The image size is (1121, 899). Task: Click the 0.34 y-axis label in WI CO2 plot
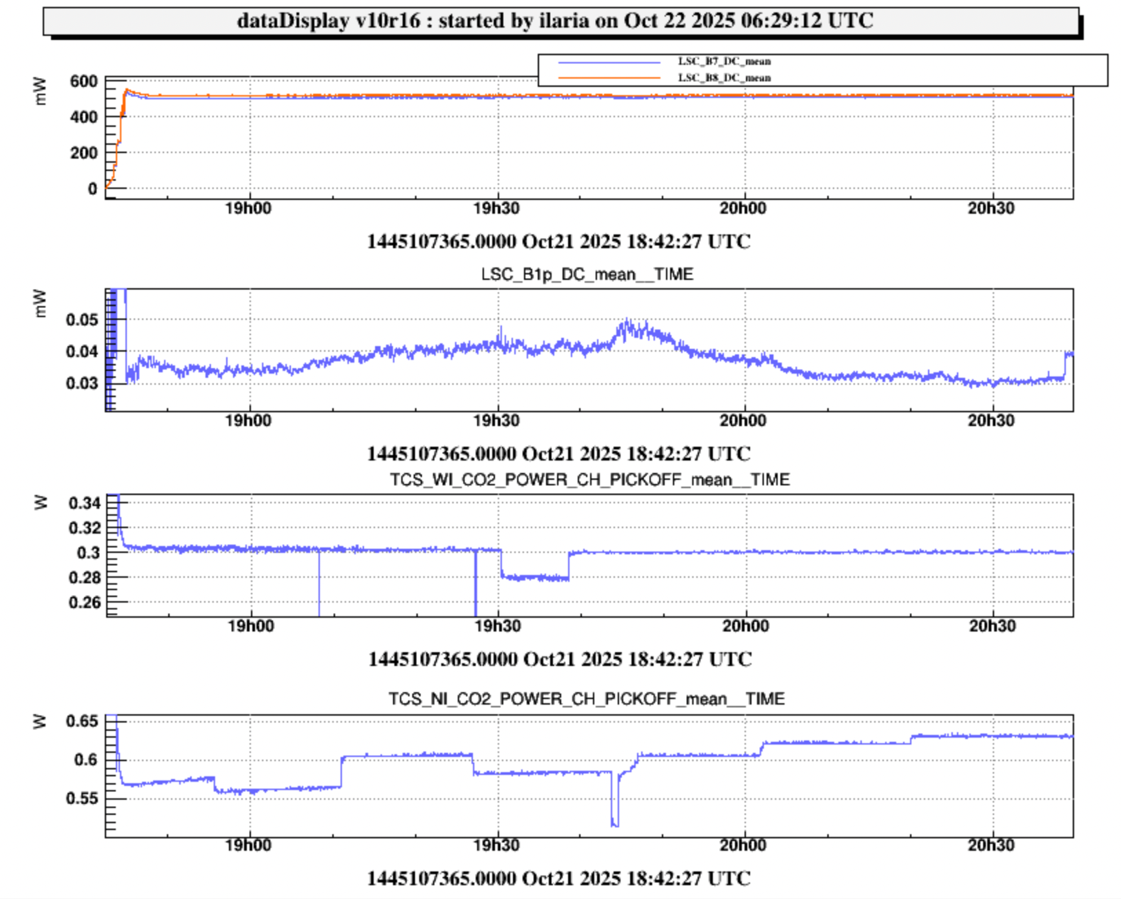[84, 503]
